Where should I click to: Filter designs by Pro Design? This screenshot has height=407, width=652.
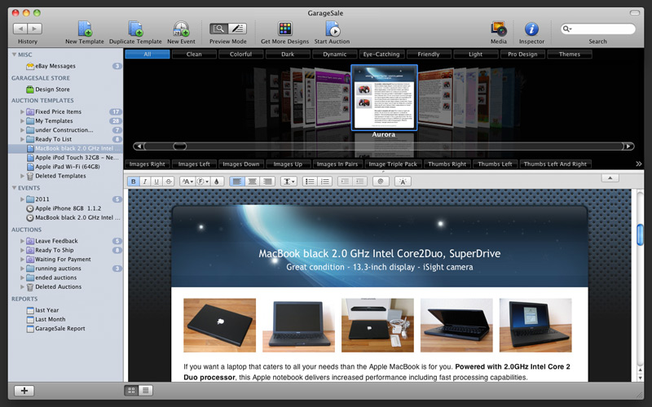522,54
